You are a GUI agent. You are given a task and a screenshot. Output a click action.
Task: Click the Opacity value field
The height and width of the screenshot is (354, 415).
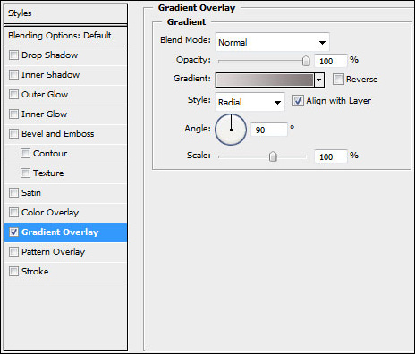click(331, 61)
